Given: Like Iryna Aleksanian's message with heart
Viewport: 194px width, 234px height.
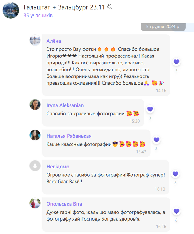Looking at the screenshot, I should point(150,109).
